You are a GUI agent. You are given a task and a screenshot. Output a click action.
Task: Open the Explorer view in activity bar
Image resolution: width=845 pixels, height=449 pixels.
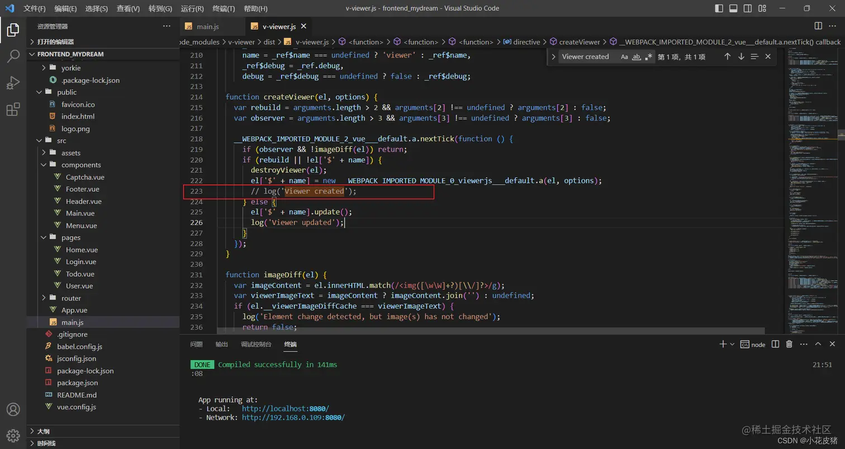click(13, 30)
